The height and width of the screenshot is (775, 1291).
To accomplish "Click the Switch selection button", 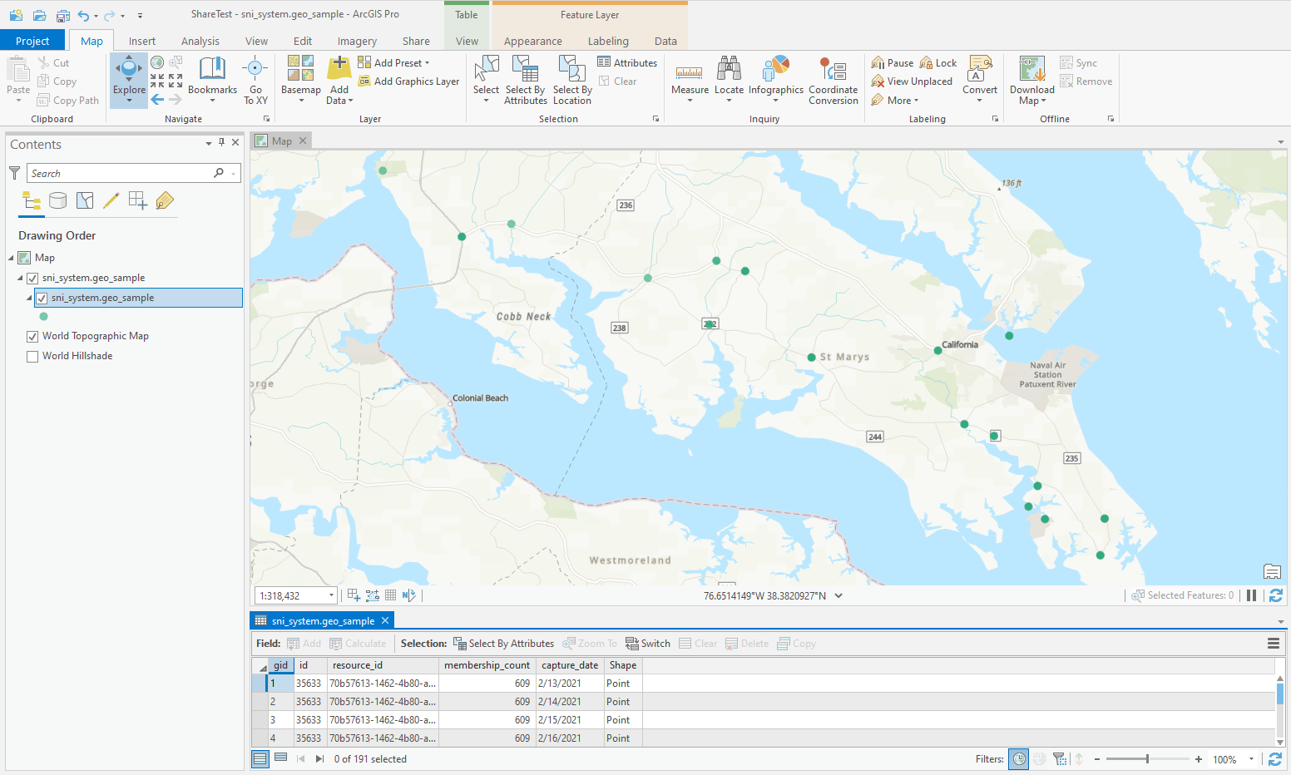I will tap(648, 644).
